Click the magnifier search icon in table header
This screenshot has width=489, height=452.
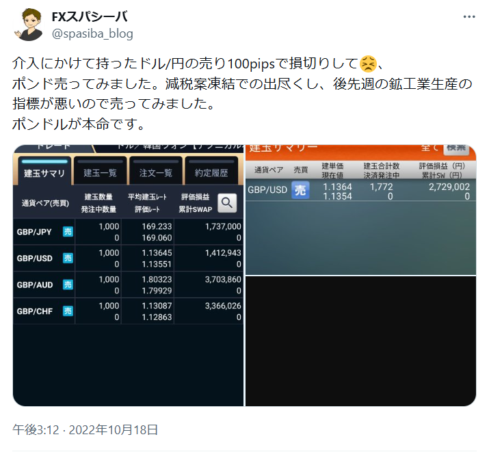point(227,203)
